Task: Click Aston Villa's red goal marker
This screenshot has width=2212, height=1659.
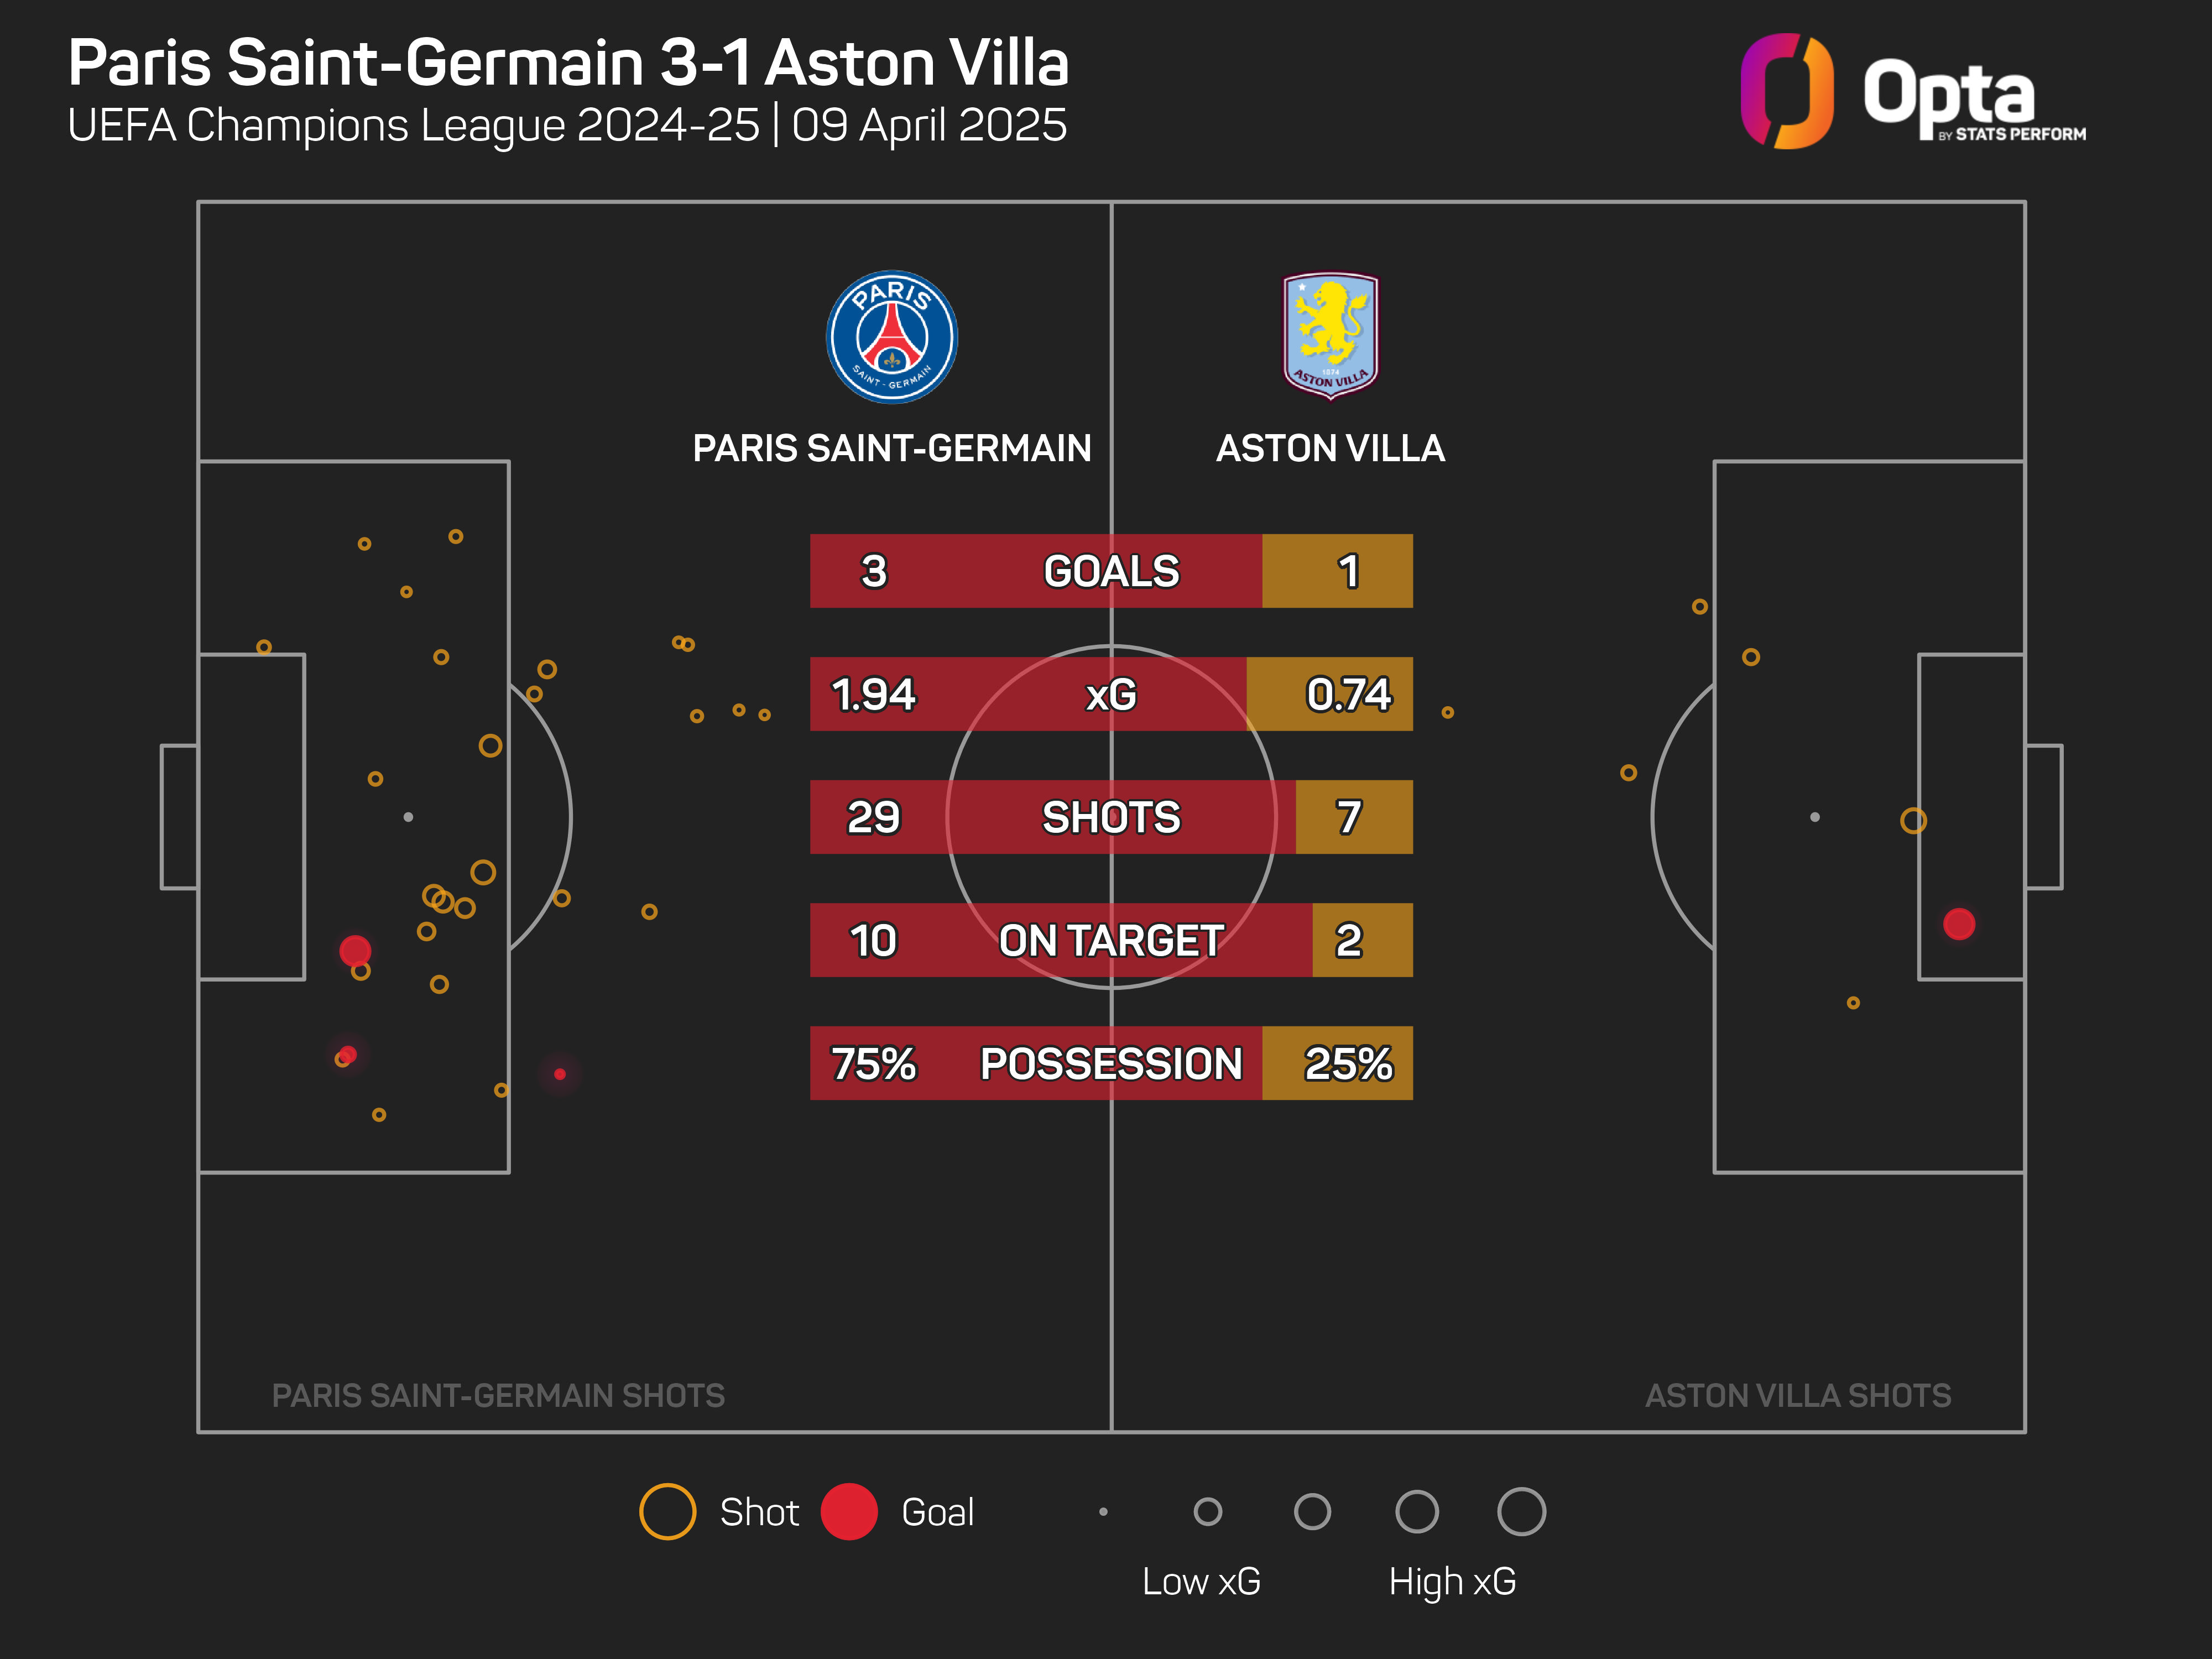Action: [x=1958, y=924]
